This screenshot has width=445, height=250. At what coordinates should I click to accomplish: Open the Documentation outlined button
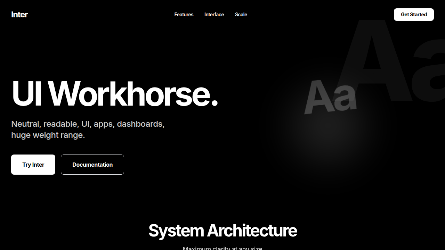[92, 165]
